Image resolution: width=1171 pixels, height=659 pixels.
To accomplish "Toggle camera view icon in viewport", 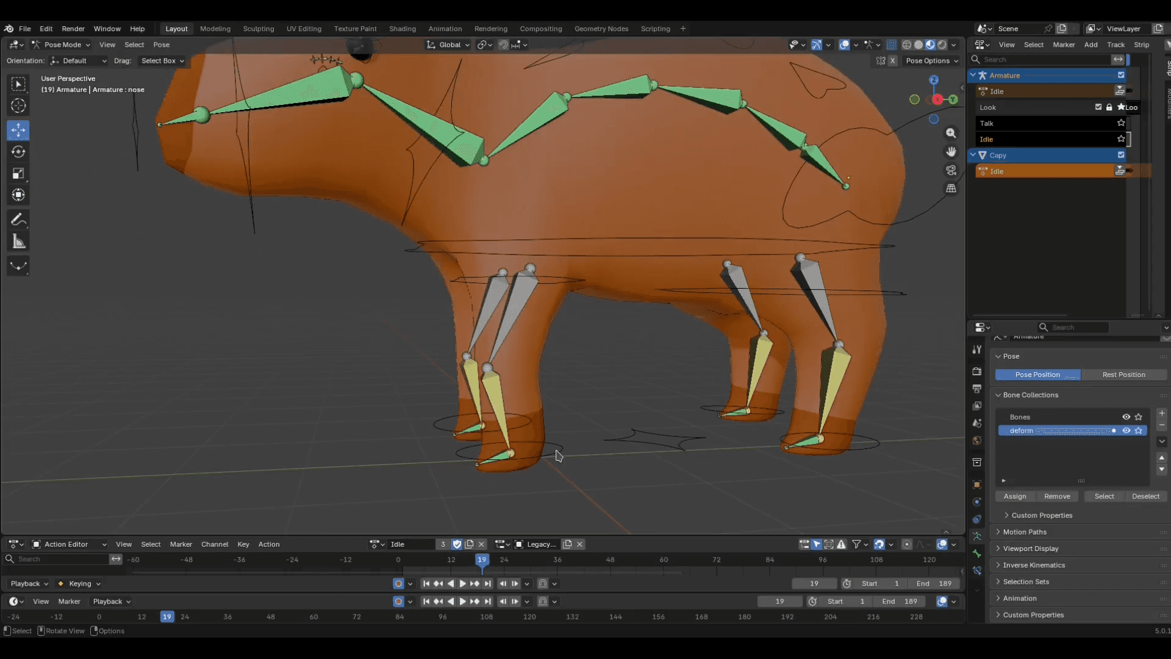I will [951, 170].
